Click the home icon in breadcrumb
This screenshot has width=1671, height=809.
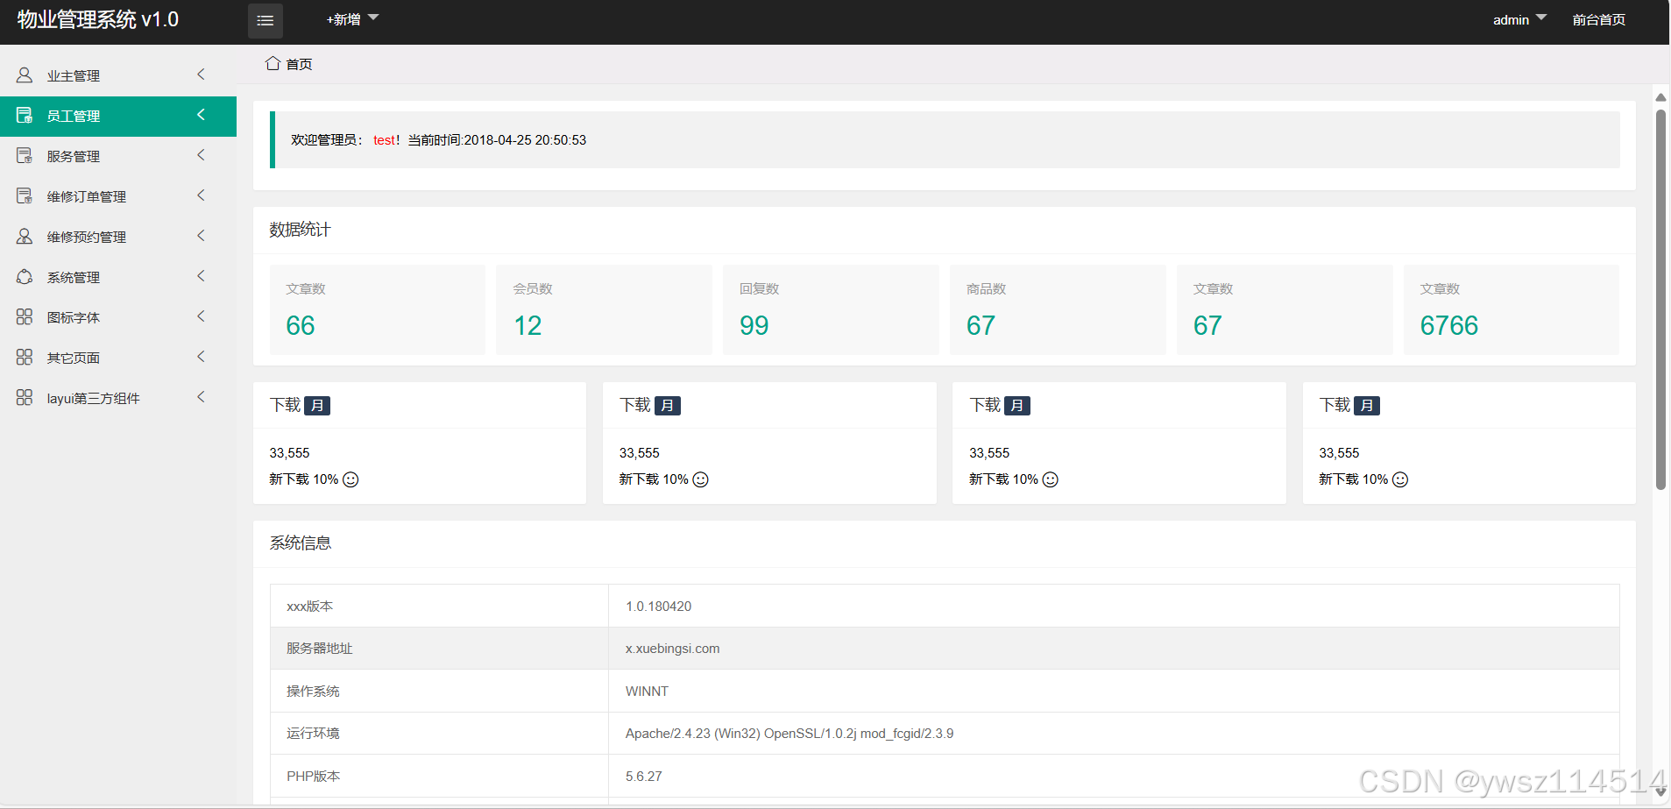[273, 63]
